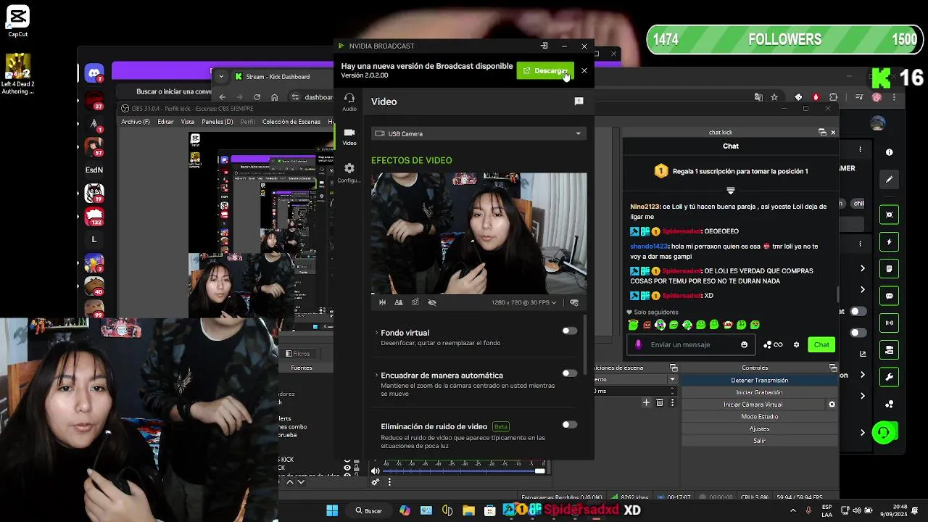Enable the Fondo virtual effect
This screenshot has width=928, height=522.
[x=570, y=331]
